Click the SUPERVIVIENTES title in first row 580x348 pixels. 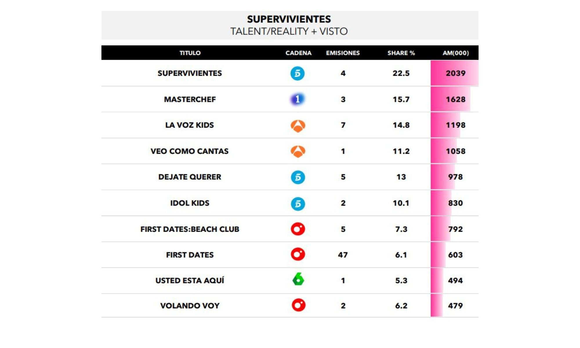[x=190, y=73]
